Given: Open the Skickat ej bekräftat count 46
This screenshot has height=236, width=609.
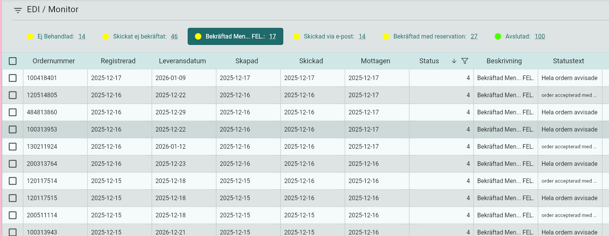Looking at the screenshot, I should tap(174, 37).
